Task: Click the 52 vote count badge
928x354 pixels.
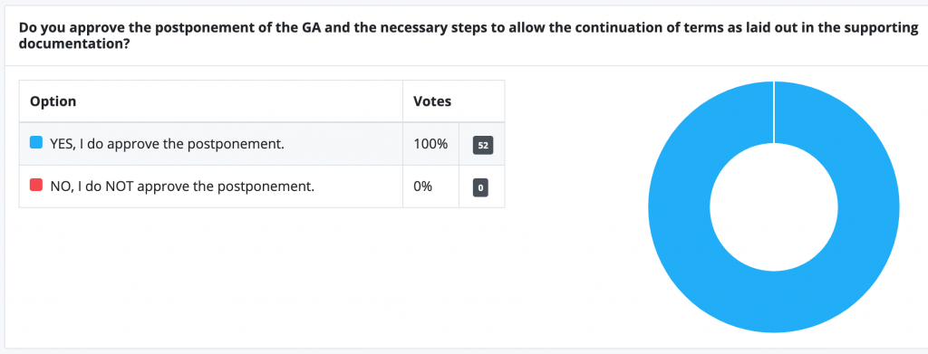Action: pyautogui.click(x=483, y=146)
